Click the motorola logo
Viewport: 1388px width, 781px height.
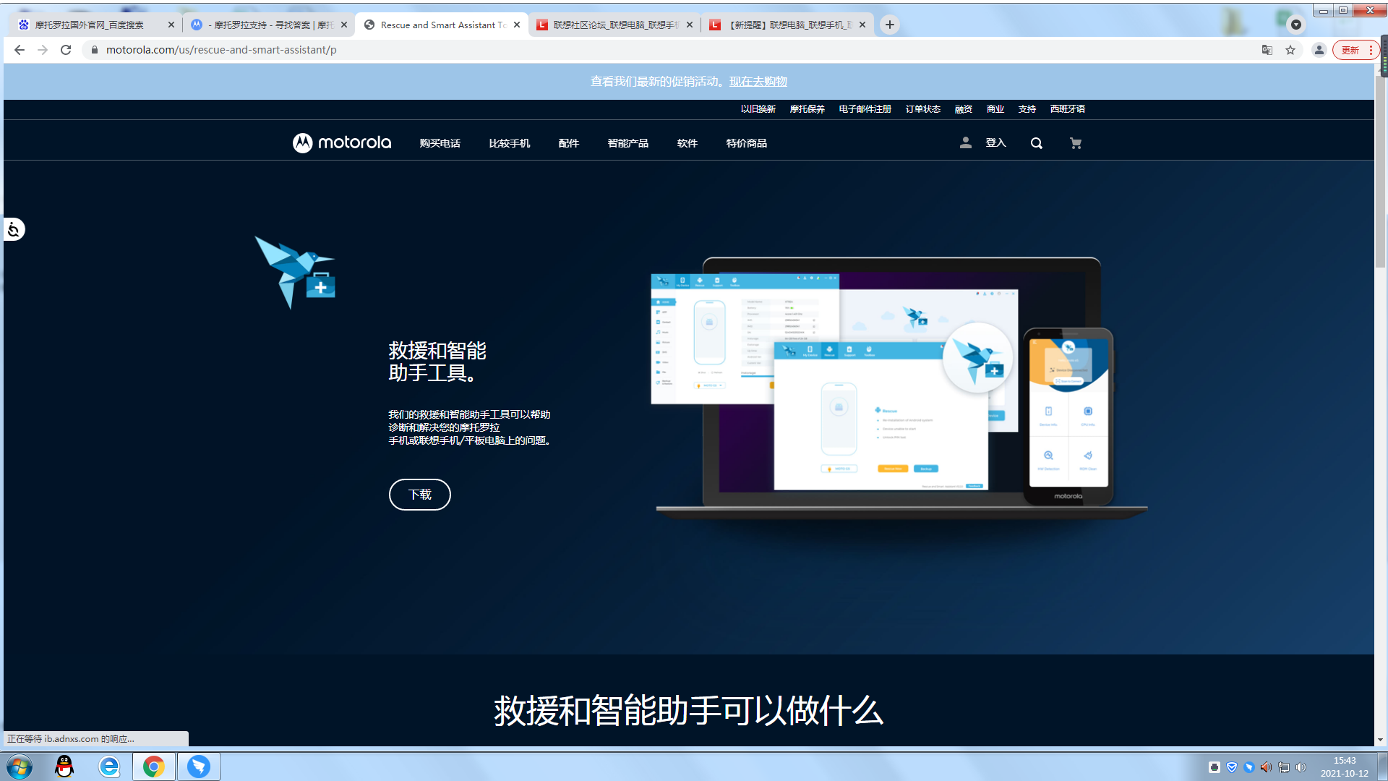pos(342,143)
